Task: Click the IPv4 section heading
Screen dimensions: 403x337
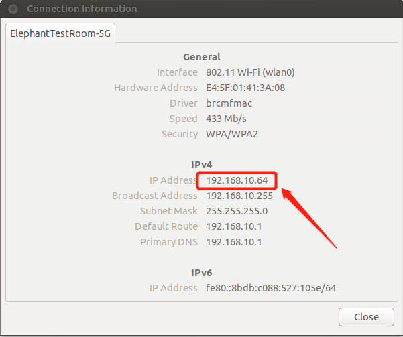Action: click(x=201, y=165)
